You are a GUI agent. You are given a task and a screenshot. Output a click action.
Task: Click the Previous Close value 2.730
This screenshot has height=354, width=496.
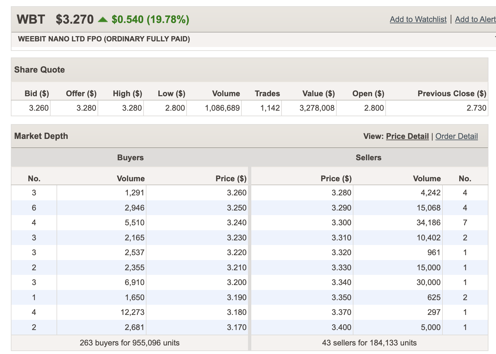[x=476, y=108]
